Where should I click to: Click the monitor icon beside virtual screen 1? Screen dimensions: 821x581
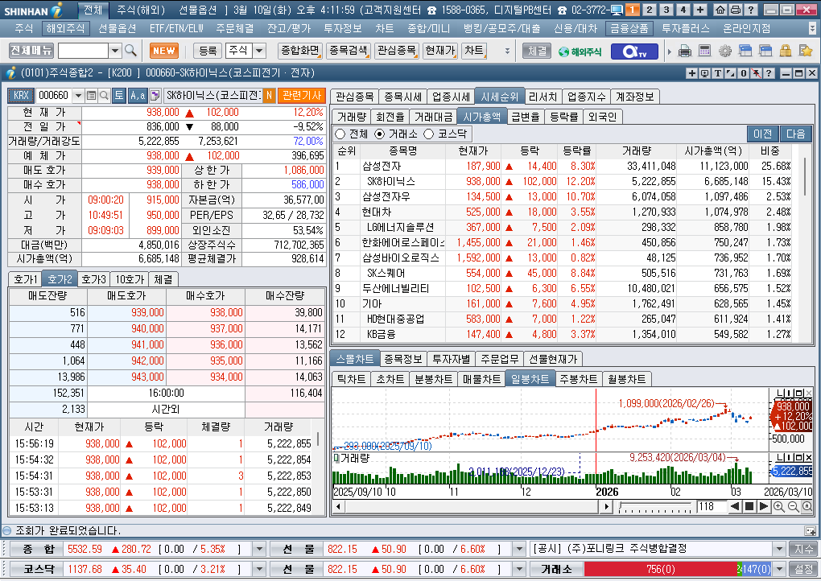coord(617,10)
